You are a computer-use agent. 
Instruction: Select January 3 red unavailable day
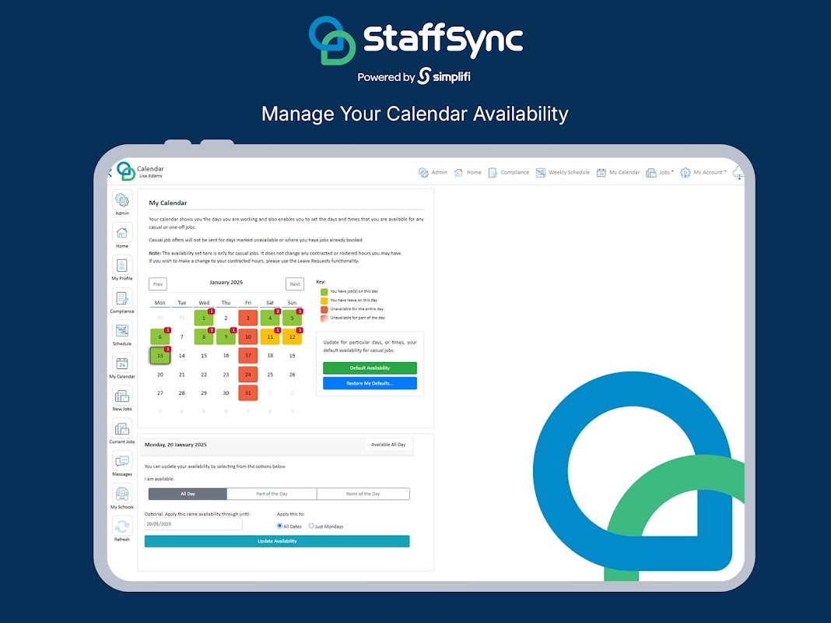point(248,319)
